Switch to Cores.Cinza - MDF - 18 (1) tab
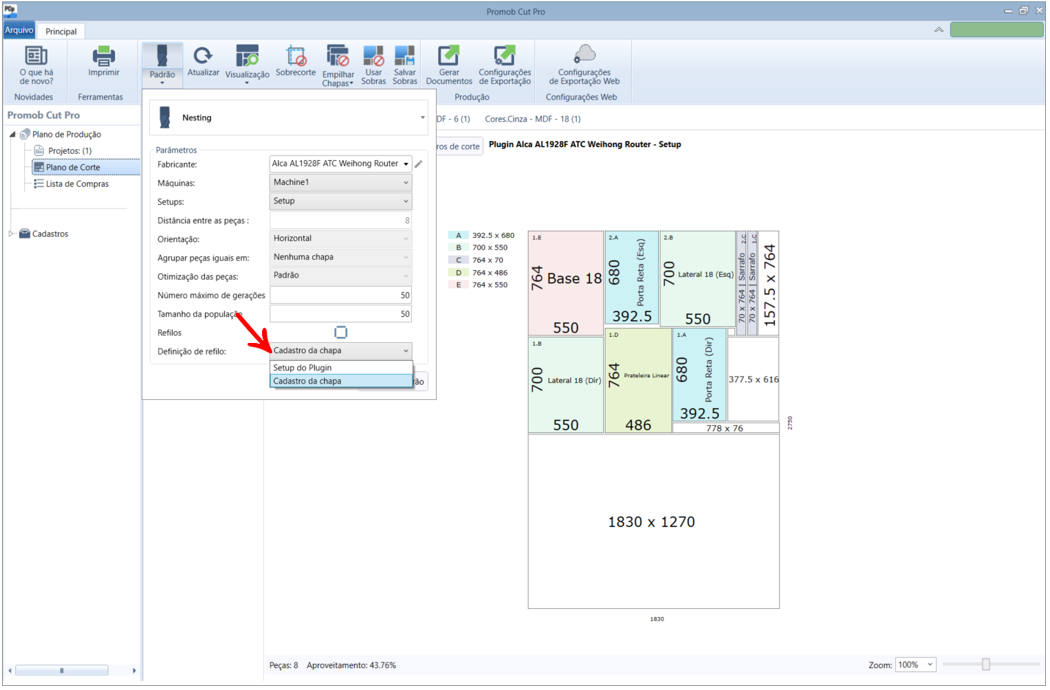This screenshot has height=690, width=1050. 532,119
